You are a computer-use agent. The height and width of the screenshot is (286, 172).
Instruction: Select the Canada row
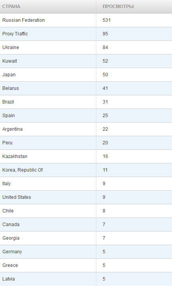86,225
